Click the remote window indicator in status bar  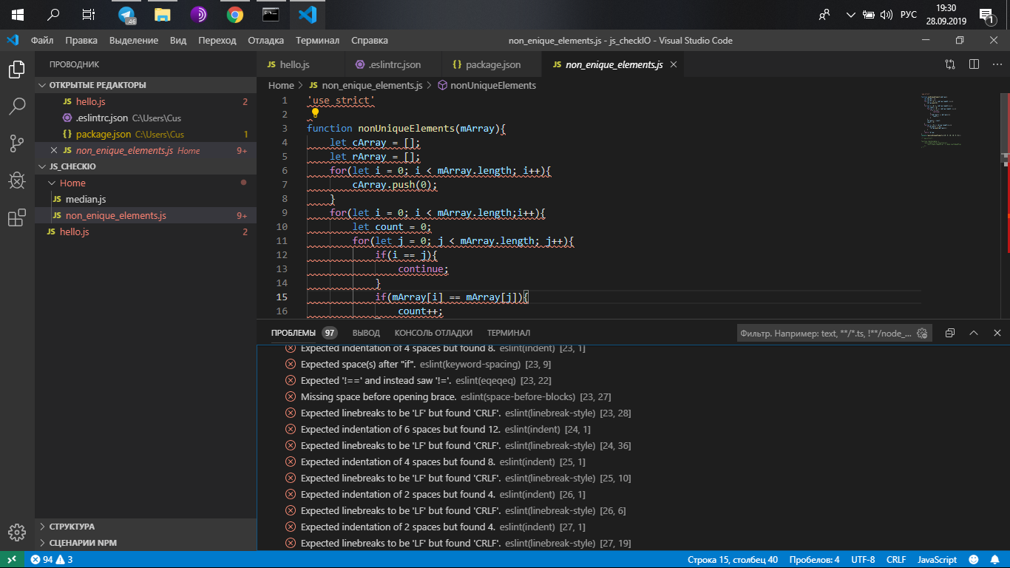click(x=12, y=560)
